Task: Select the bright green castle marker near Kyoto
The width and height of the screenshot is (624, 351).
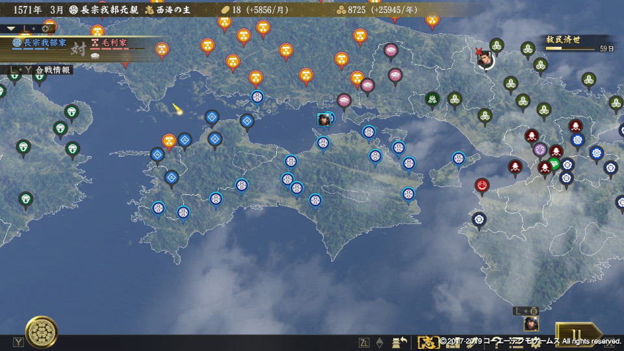Action: pyautogui.click(x=554, y=164)
